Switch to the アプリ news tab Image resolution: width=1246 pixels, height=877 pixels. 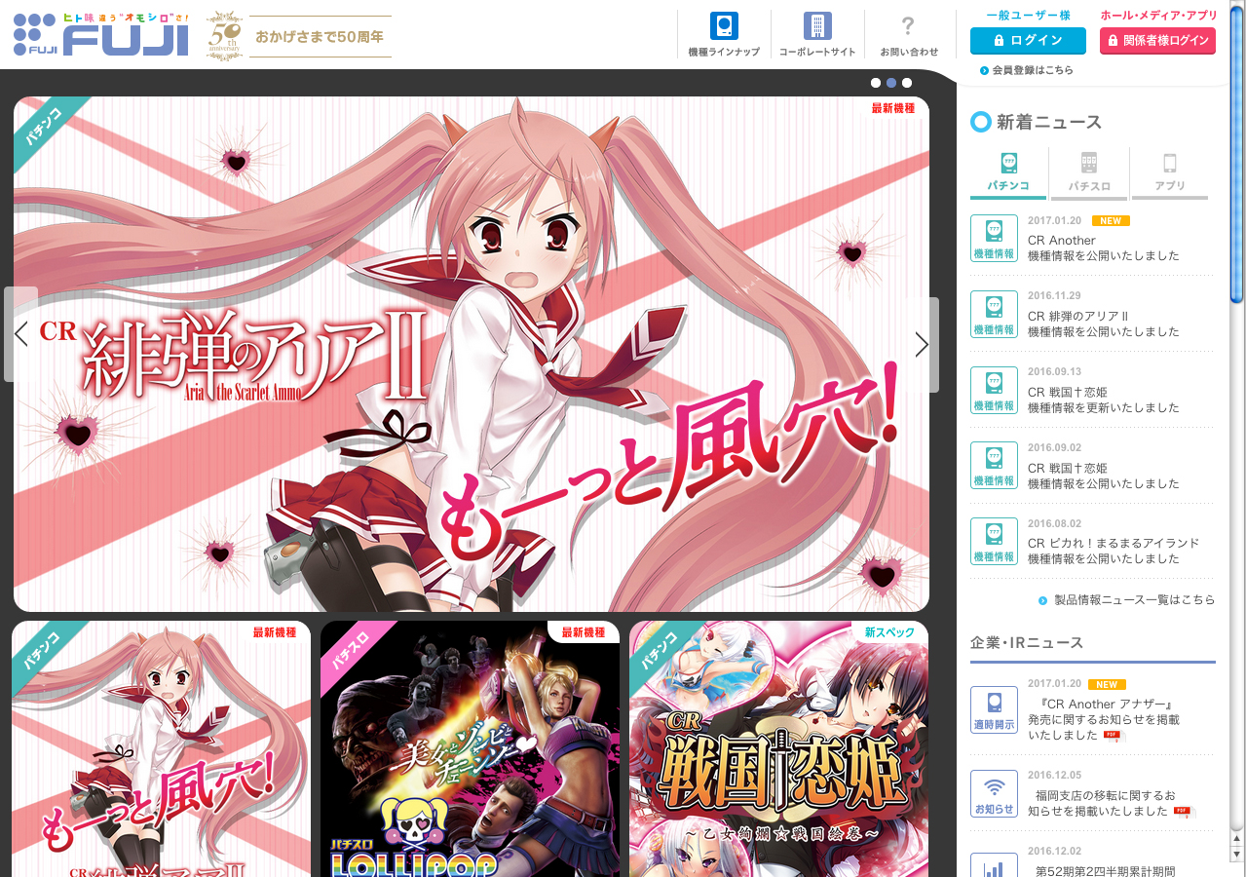(1170, 173)
